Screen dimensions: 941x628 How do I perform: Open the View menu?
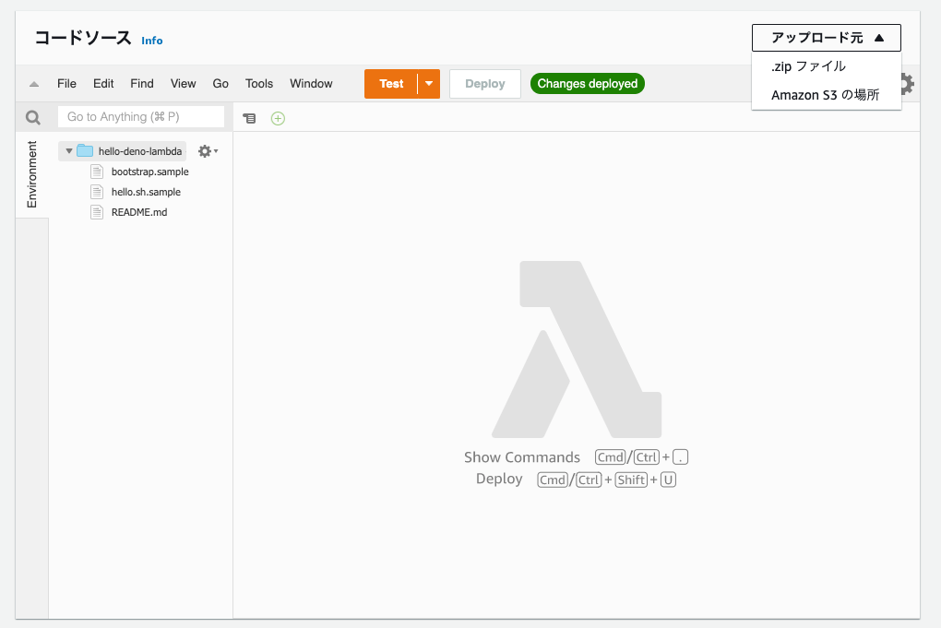(x=183, y=83)
